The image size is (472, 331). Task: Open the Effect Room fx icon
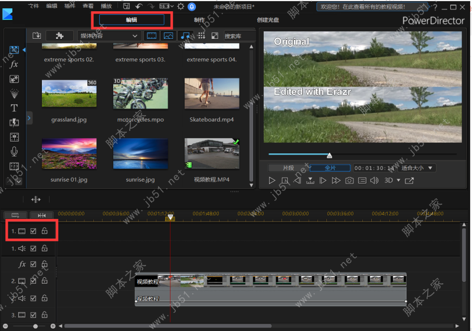(x=14, y=64)
